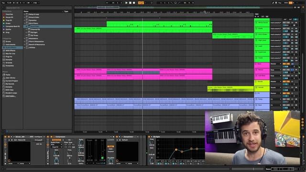Open Packs under Places
Screen dimensions: 306x172
pyautogui.click(x=8, y=75)
